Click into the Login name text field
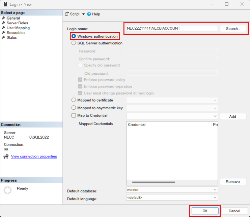The image size is (250, 217). click(171, 28)
